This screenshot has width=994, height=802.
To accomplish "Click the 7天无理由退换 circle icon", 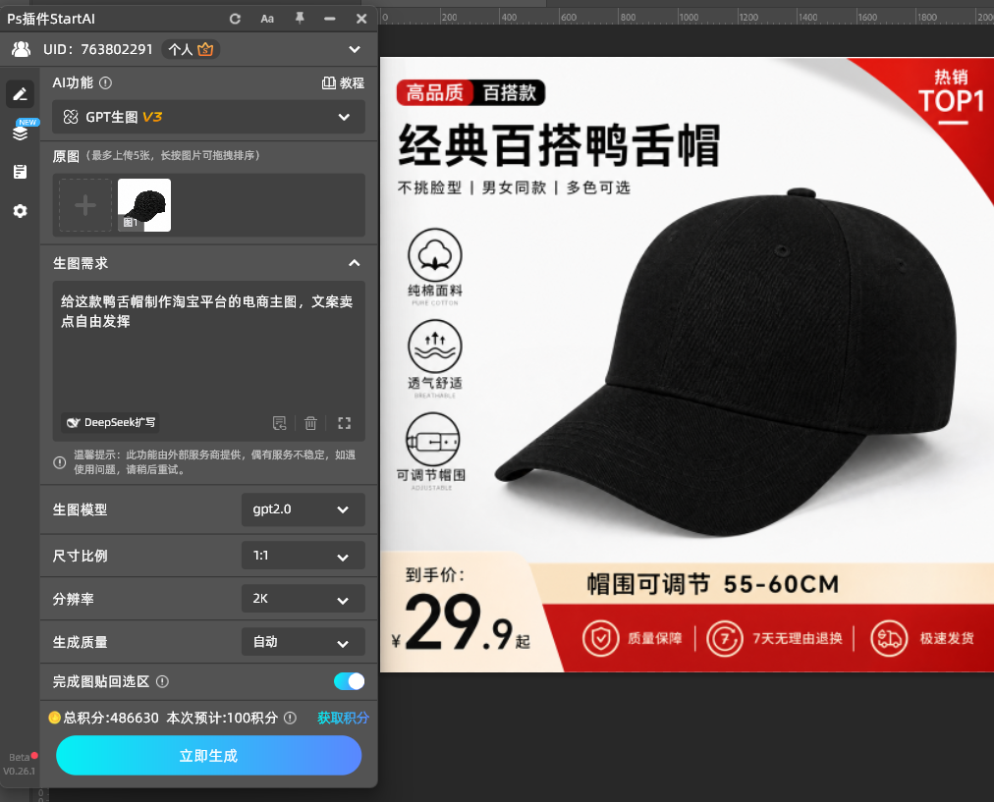I will coord(725,639).
